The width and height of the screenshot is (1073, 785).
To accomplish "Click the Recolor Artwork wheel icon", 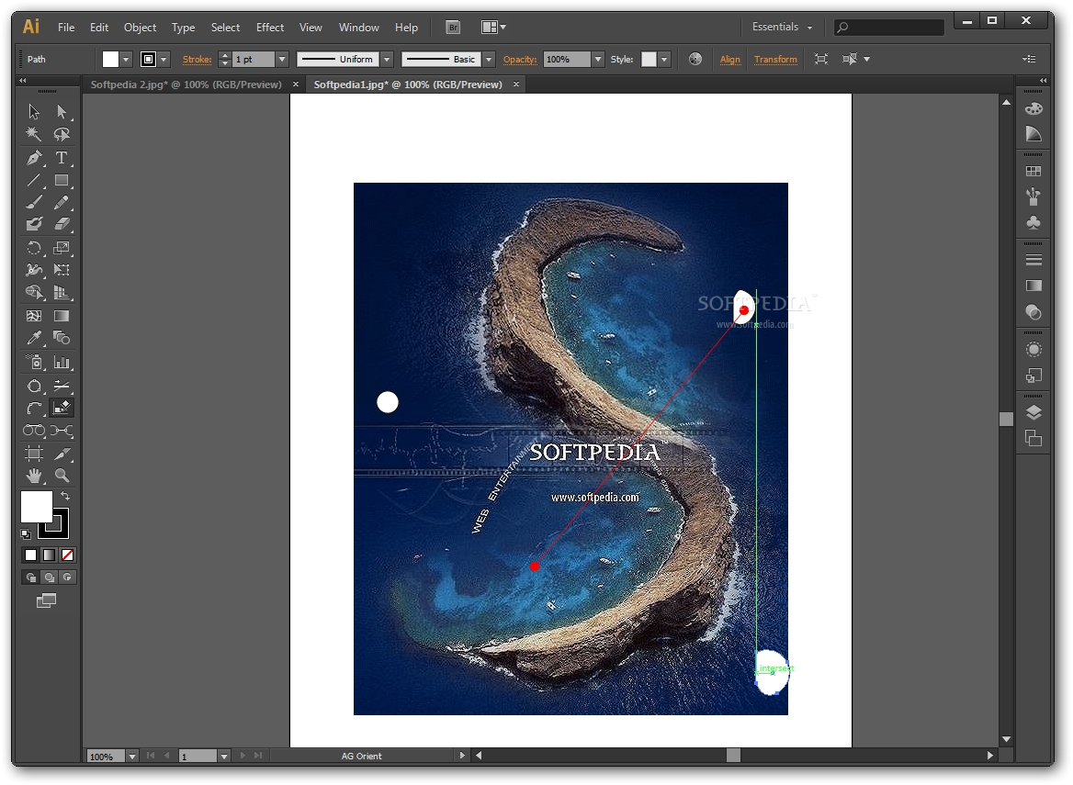I will [695, 59].
